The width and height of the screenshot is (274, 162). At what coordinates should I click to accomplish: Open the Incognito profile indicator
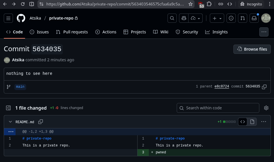click(x=251, y=4)
